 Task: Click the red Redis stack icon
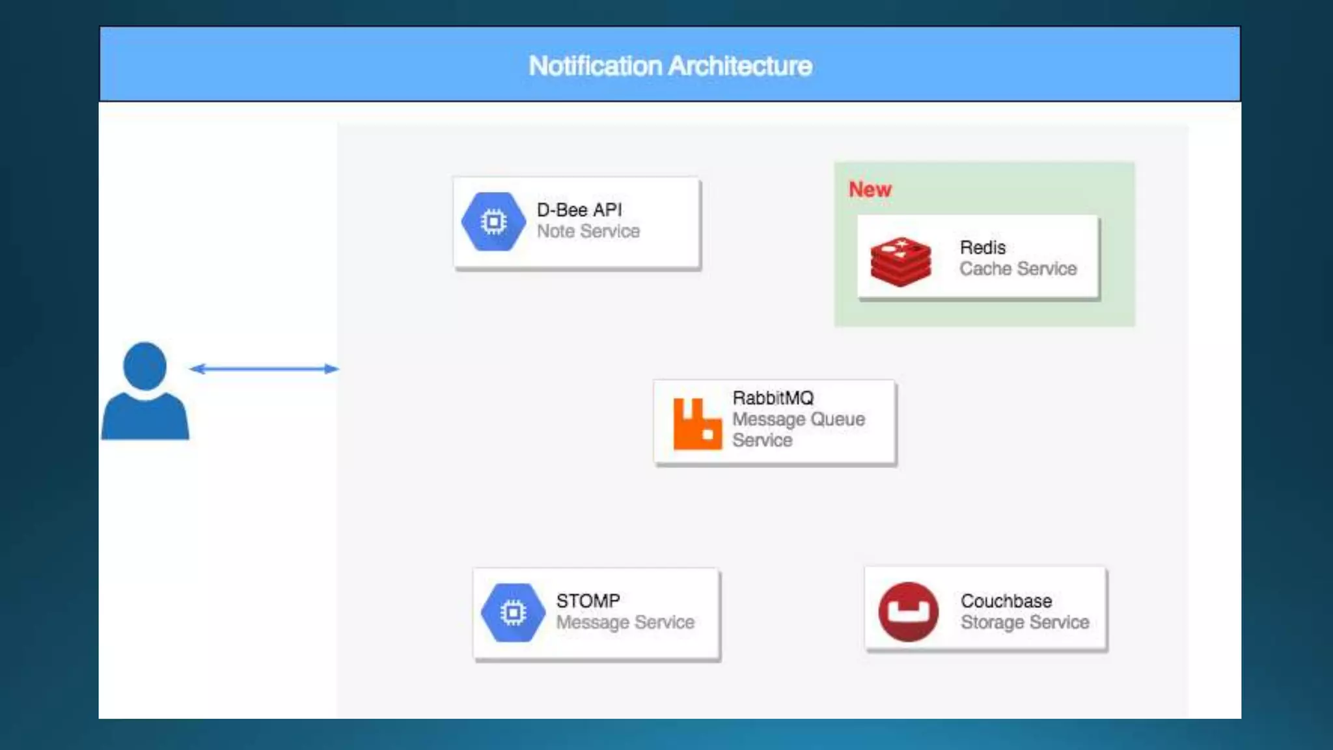pos(900,261)
